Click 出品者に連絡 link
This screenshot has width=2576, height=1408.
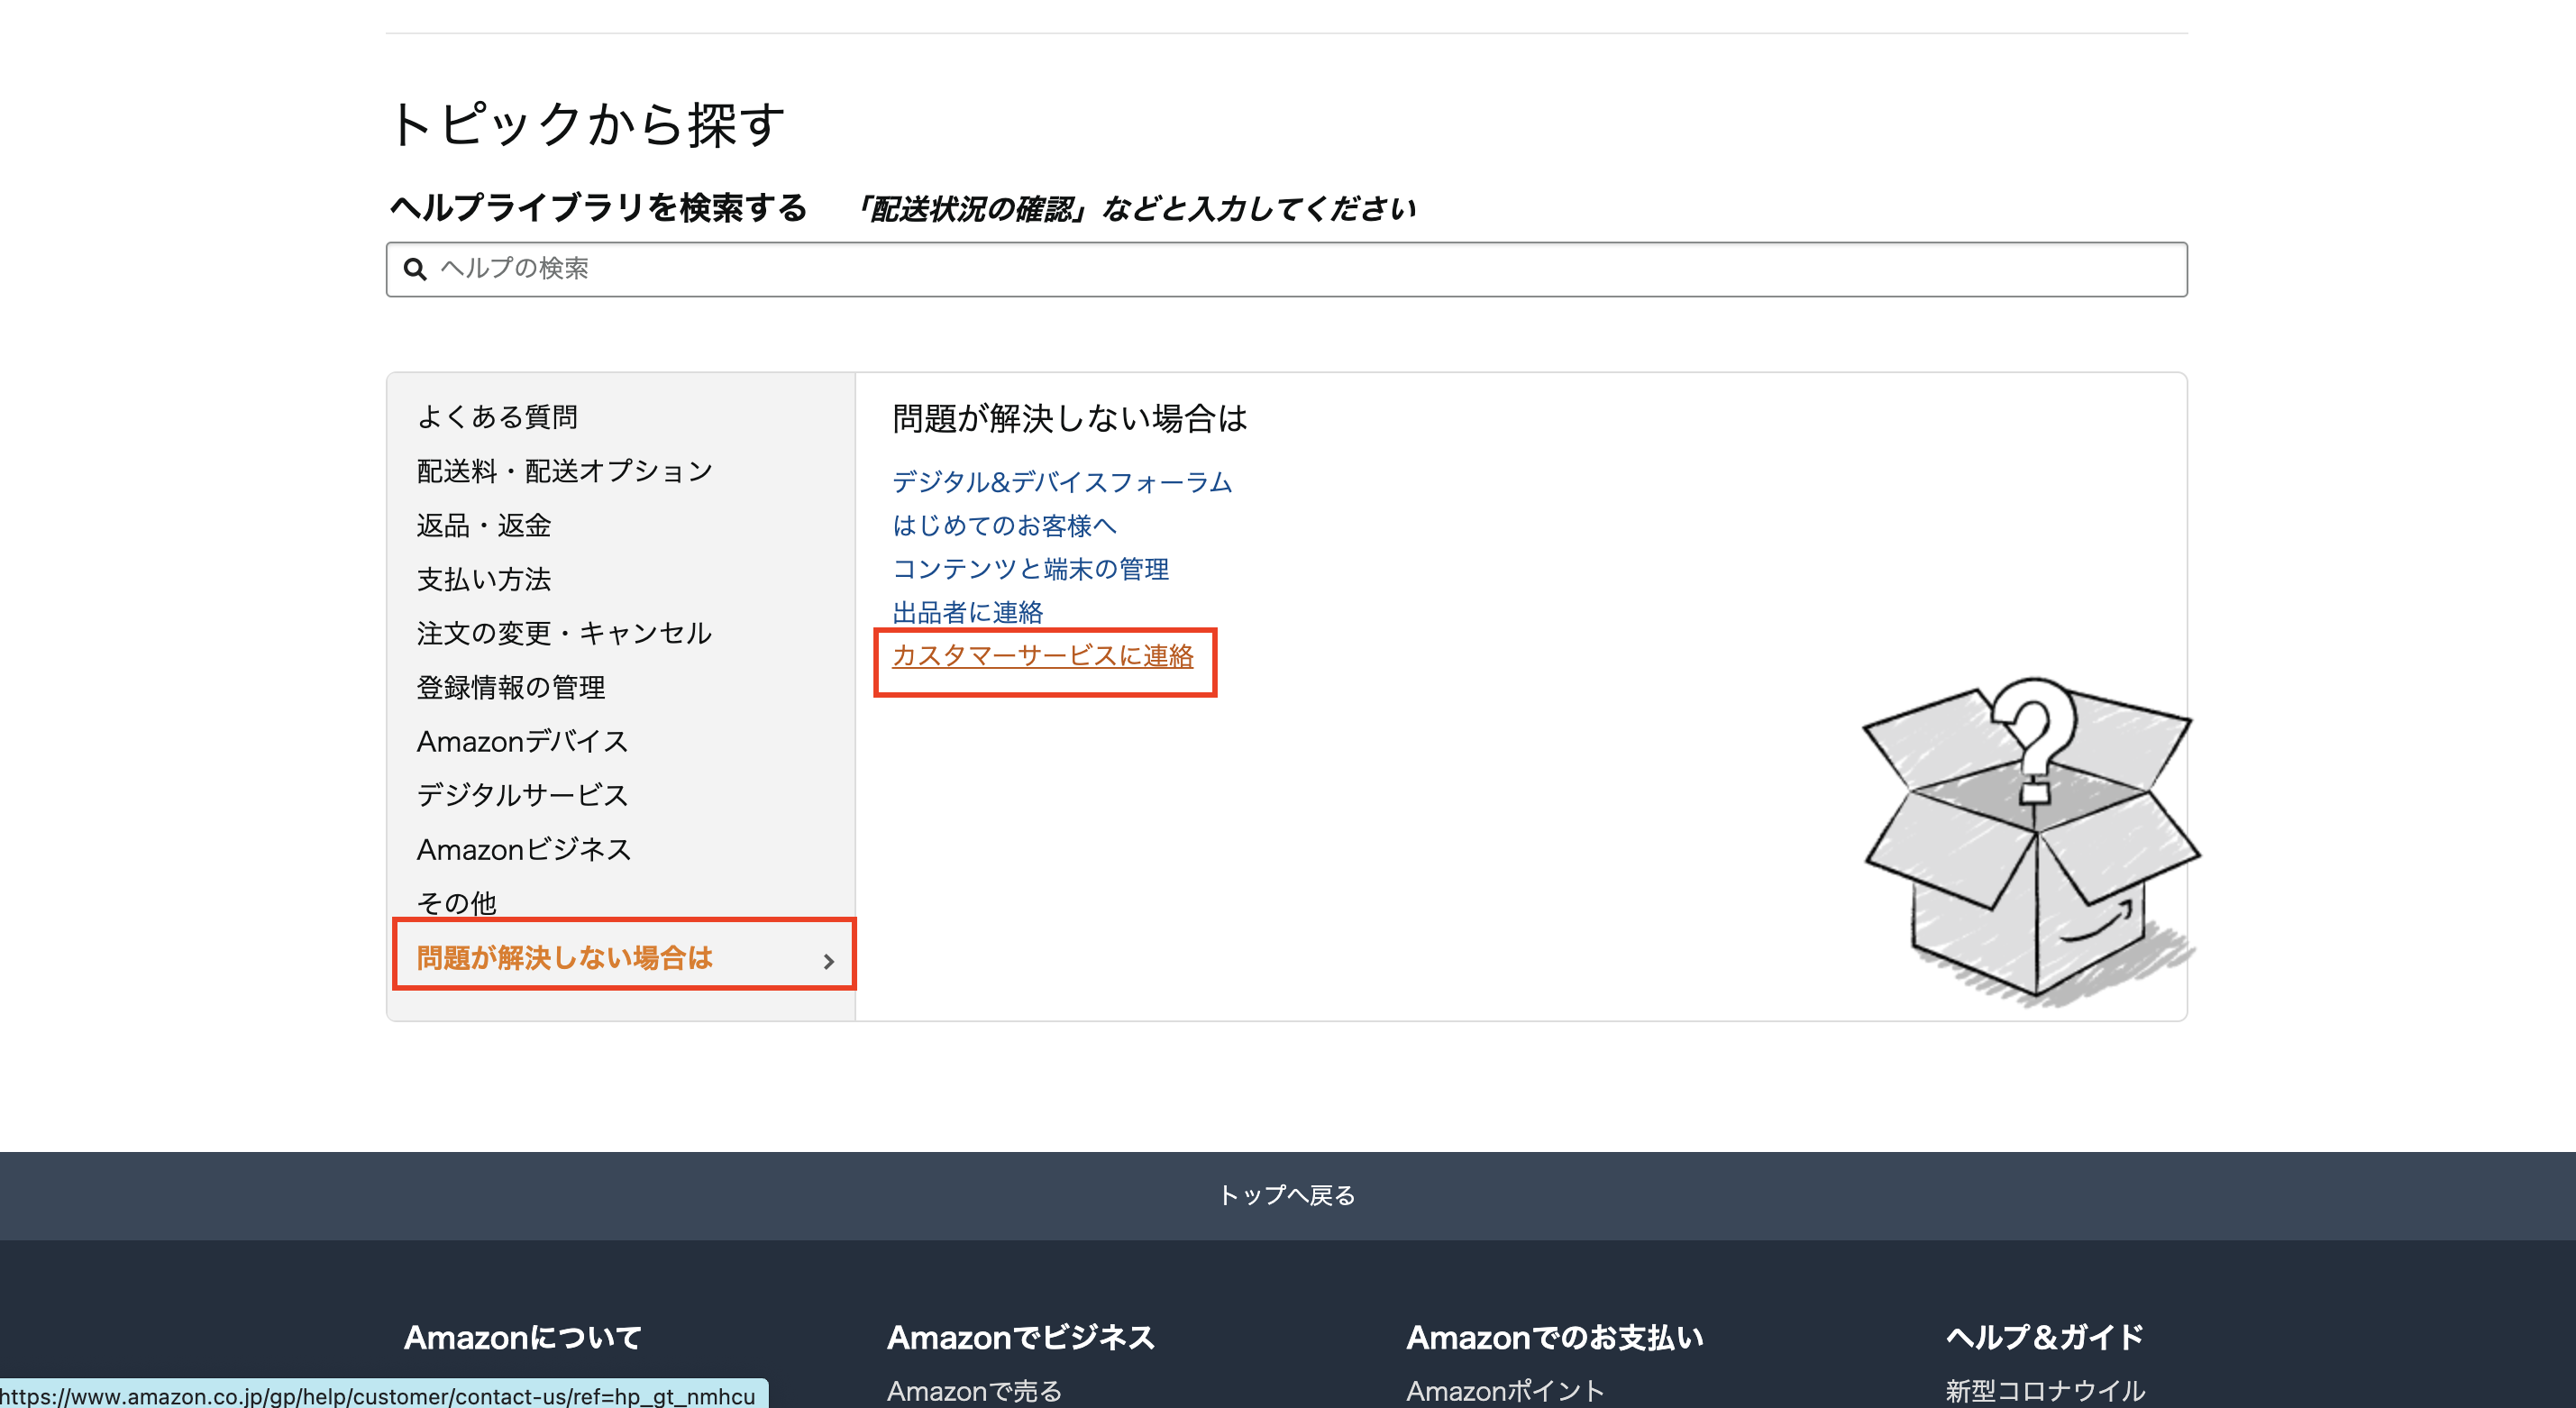(x=967, y=612)
